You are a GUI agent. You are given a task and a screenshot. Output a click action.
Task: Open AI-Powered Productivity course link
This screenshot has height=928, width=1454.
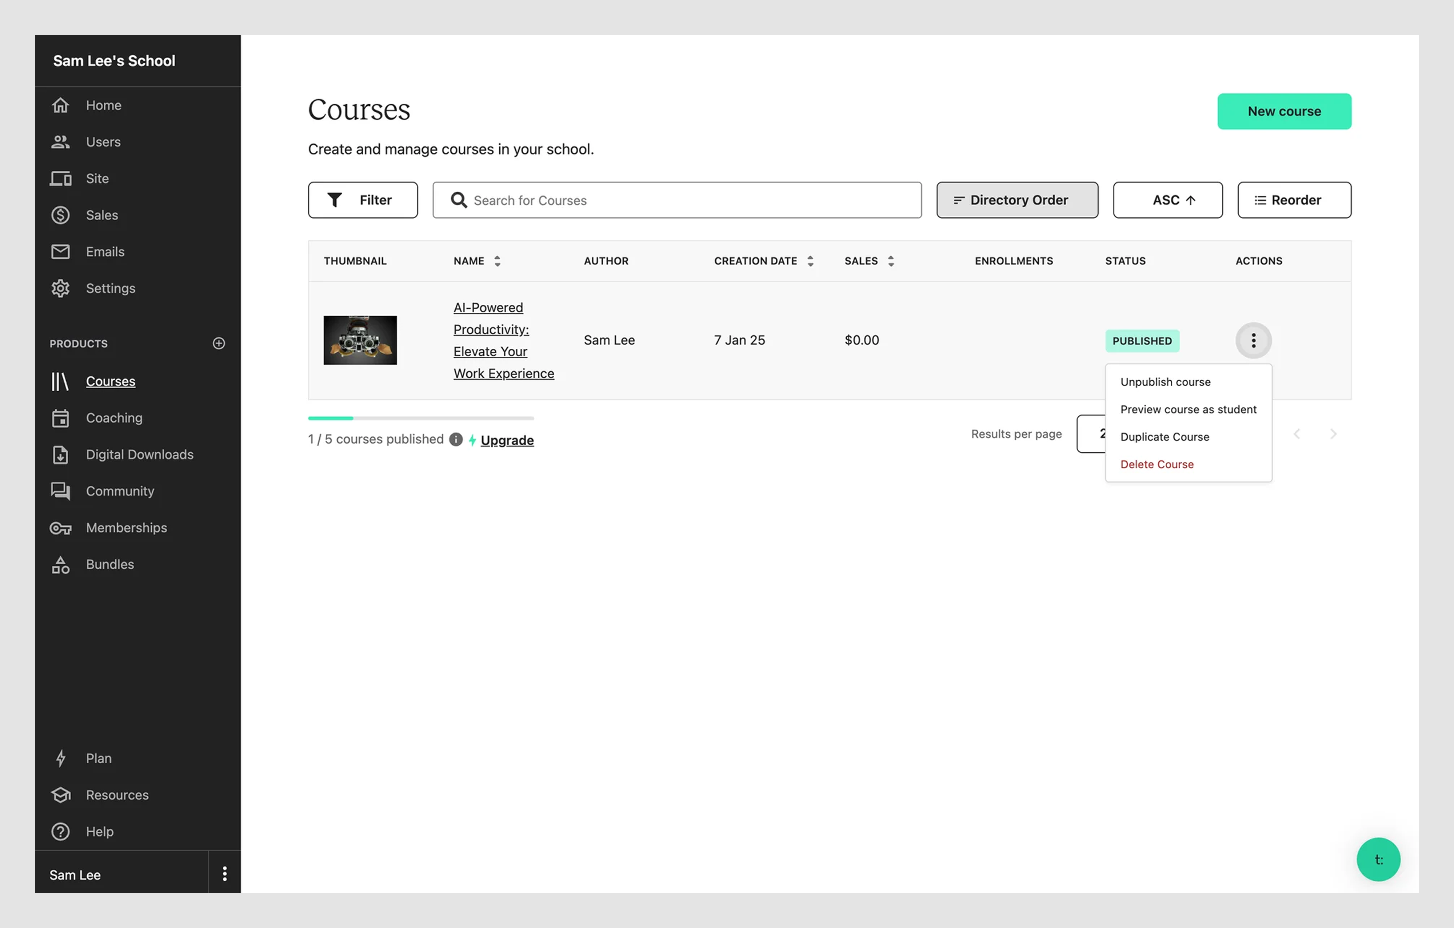(x=504, y=340)
